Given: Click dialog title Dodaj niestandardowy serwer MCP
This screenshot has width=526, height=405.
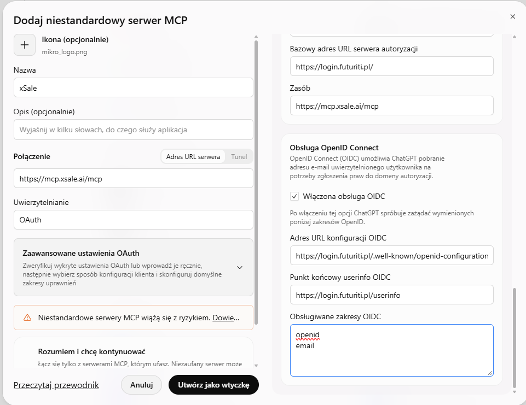Looking at the screenshot, I should pos(100,20).
